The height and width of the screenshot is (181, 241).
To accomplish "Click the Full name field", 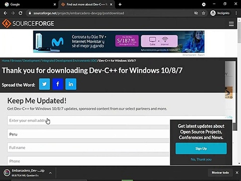I will [88, 148].
